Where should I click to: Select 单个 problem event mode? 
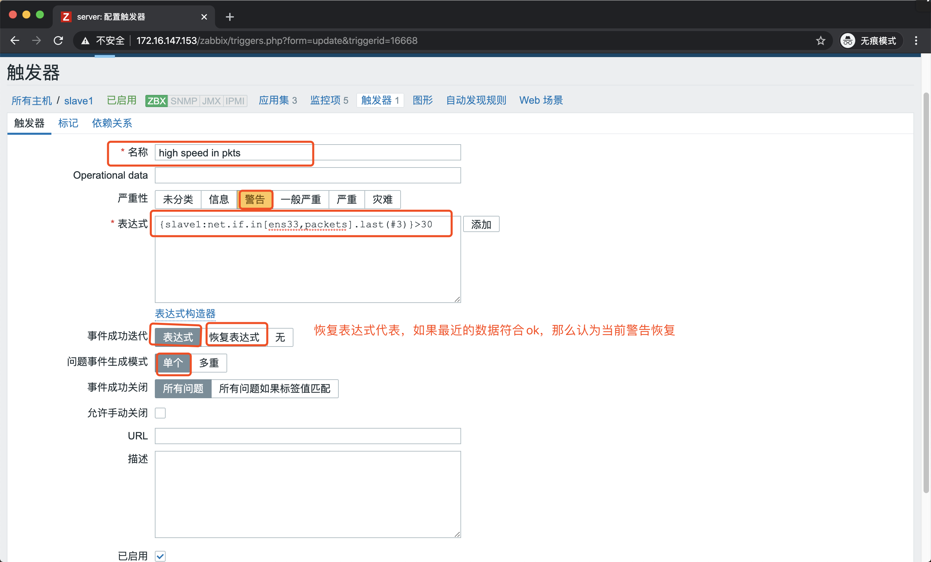pyautogui.click(x=173, y=363)
